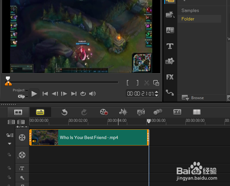The height and width of the screenshot is (186, 230).
Task: Open the Graphic library panel
Action: (170, 61)
